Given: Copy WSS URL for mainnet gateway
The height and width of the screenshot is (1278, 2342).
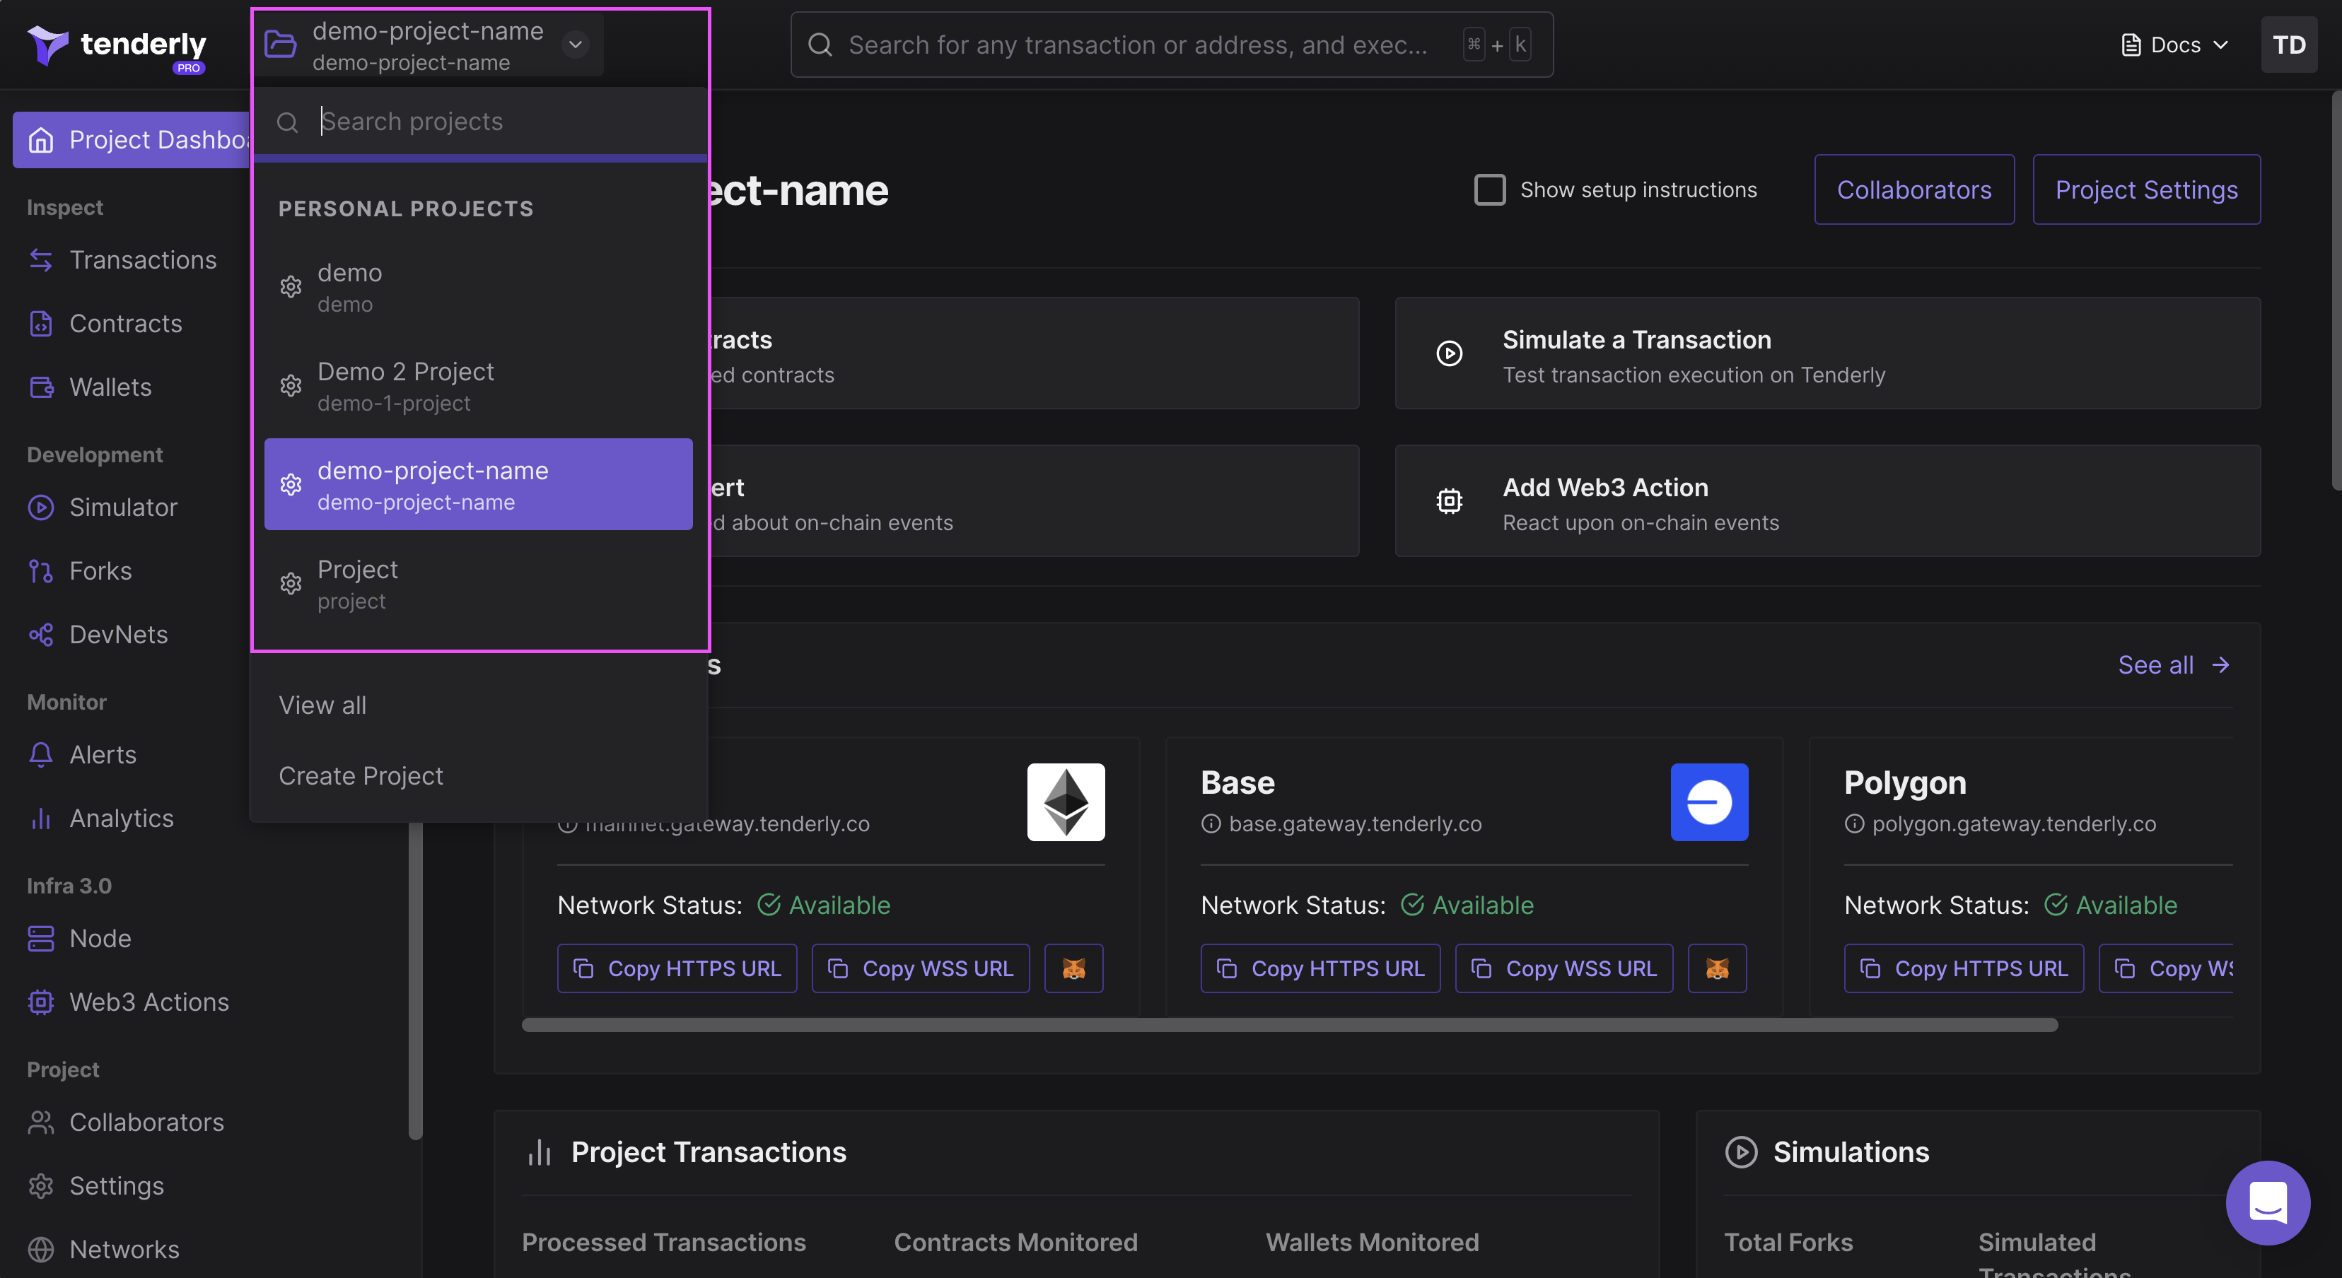Looking at the screenshot, I should (920, 969).
